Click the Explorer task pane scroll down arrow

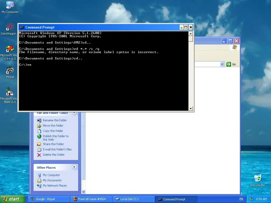click(x=83, y=192)
